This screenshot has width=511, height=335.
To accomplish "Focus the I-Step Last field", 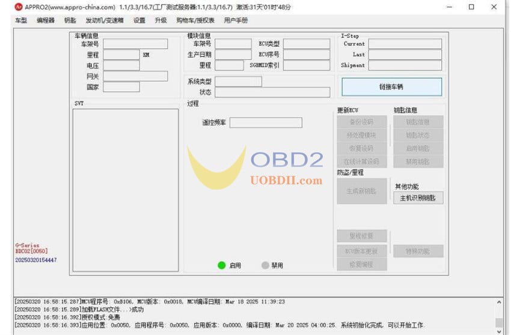I will (405, 55).
